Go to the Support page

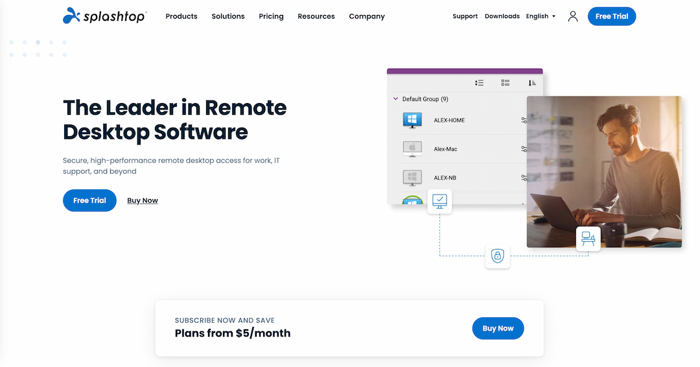point(465,16)
